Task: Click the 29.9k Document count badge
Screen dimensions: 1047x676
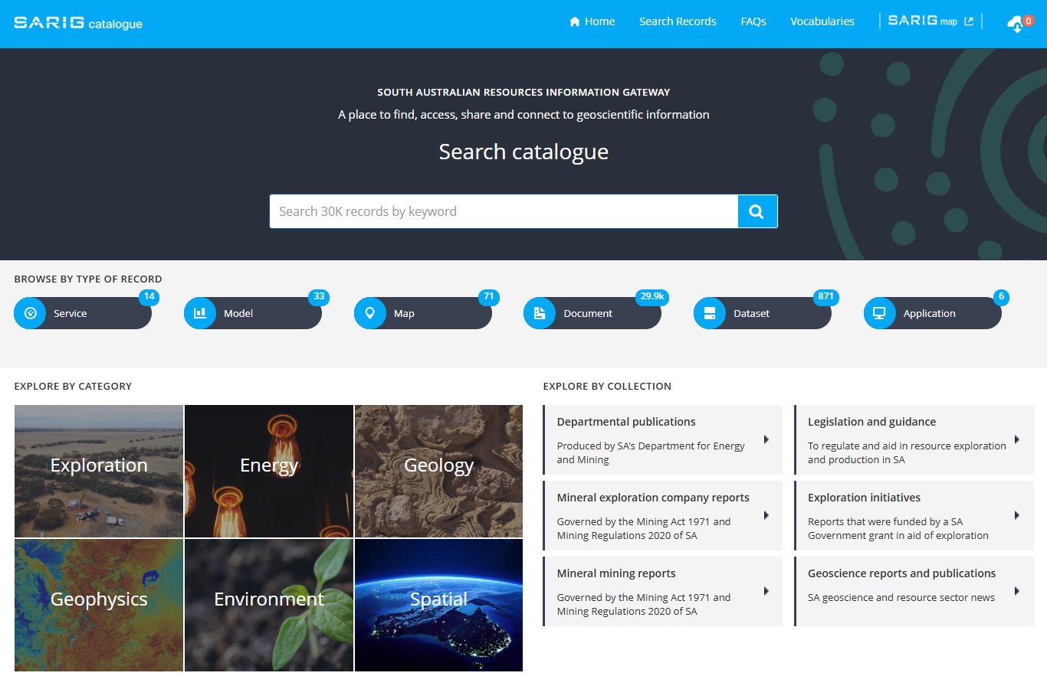Action: coord(652,296)
